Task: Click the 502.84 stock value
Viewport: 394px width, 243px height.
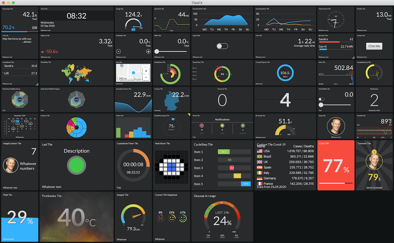Action: [344, 68]
